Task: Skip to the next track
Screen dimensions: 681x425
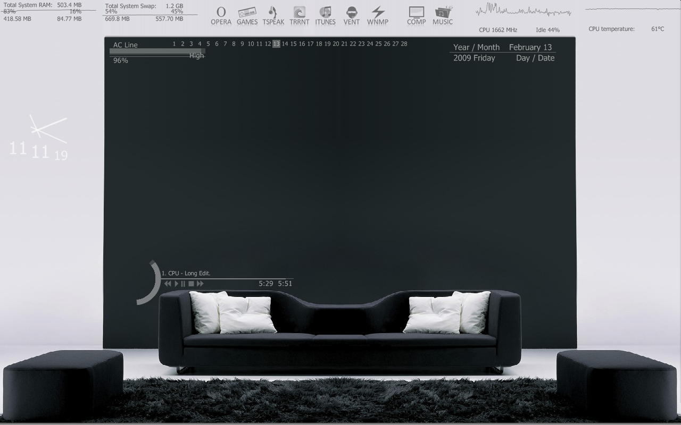Action: click(200, 284)
